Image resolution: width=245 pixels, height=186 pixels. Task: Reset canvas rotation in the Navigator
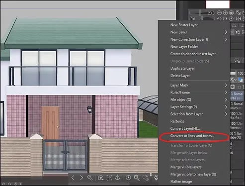tap(231, 19)
